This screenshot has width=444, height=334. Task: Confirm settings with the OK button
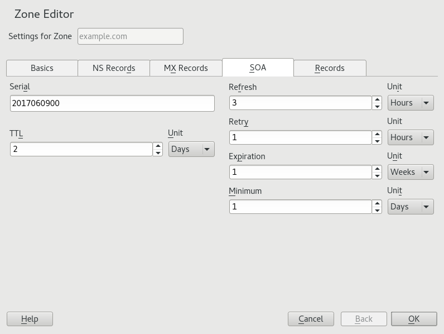(414, 319)
